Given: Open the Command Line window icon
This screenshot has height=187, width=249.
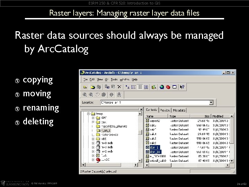Looking at the screenshot, I should pyautogui.click(x=174, y=87).
